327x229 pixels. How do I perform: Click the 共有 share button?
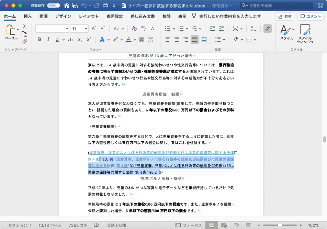pos(285,17)
